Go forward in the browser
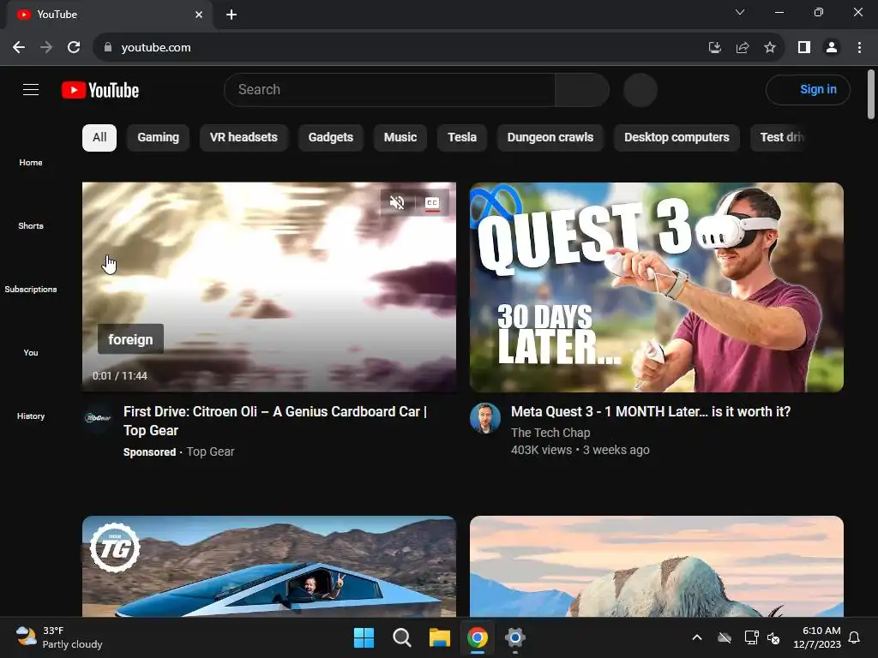The height and width of the screenshot is (658, 878). pyautogui.click(x=46, y=48)
